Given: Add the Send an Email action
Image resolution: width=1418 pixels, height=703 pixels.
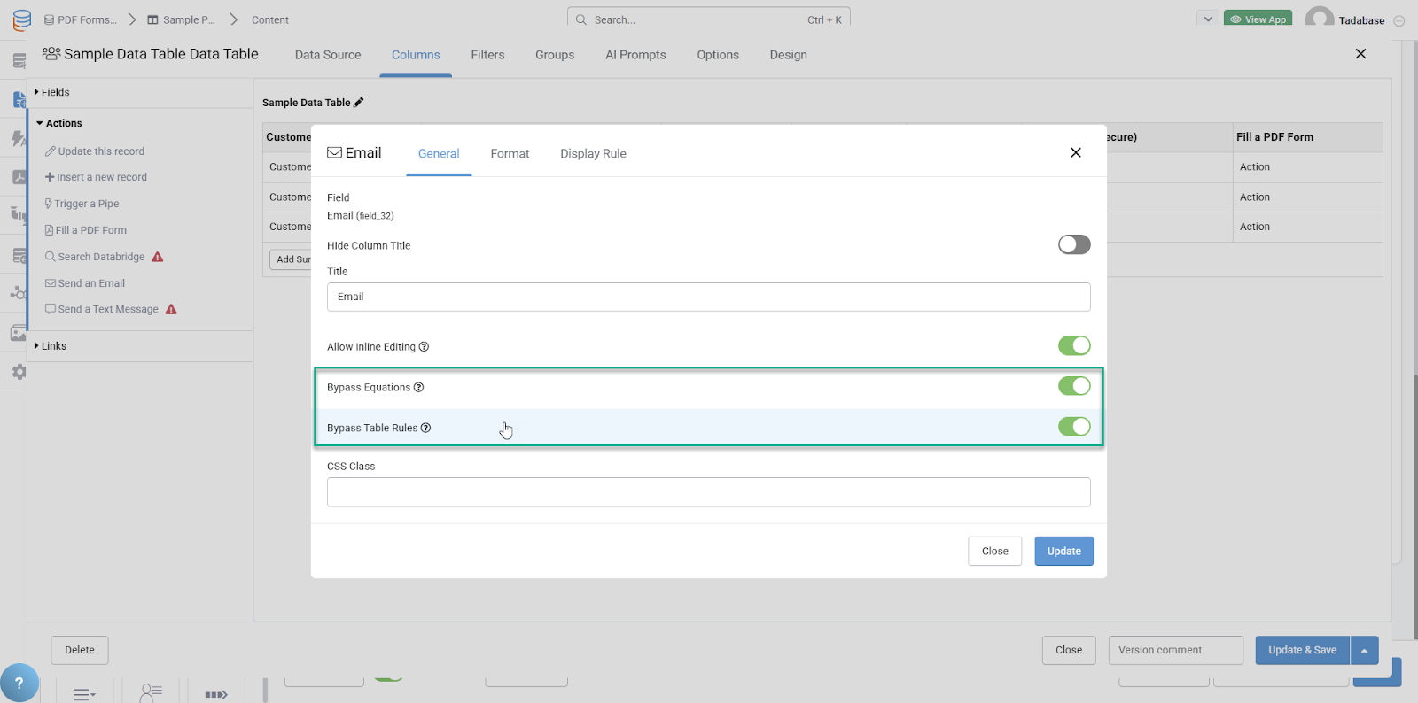Looking at the screenshot, I should tap(85, 283).
